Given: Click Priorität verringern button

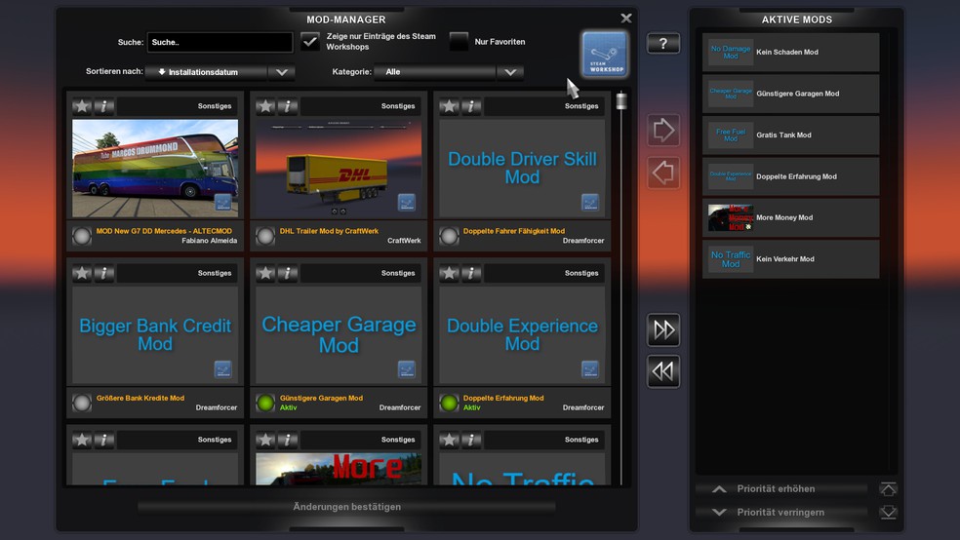Looking at the screenshot, I should 781,513.
